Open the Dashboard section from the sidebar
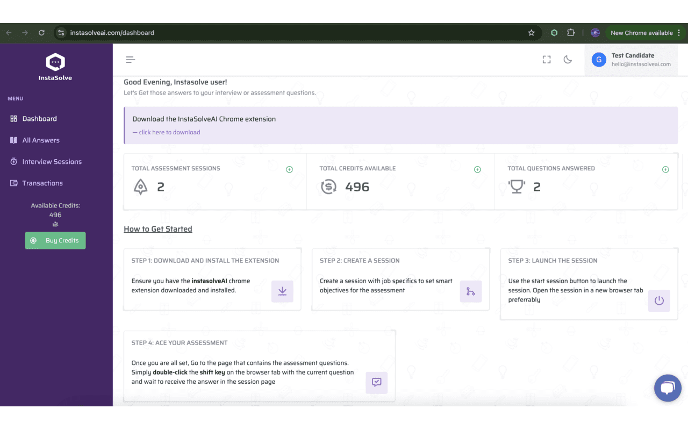The image size is (688, 430). 39,118
